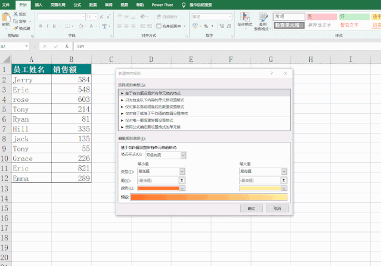Click the cell range picker beside minimum value
Screen dimensions: 381x266
click(x=182, y=180)
